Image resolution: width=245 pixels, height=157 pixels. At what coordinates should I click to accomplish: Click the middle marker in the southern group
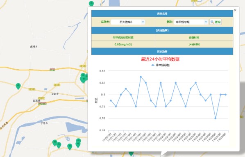click(70, 146)
